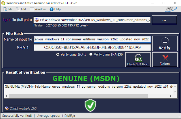Click the SHA-1 hash value field
Image resolution: width=181 pixels, height=119 pixels.
pyautogui.click(x=92, y=47)
